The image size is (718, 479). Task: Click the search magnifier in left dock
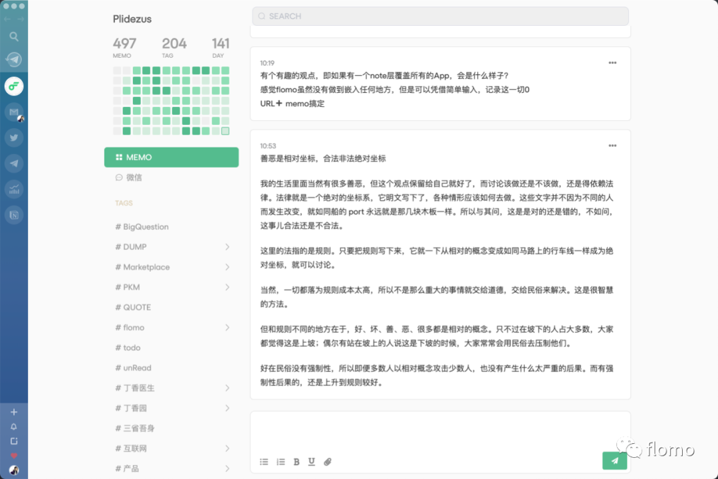[x=14, y=37]
